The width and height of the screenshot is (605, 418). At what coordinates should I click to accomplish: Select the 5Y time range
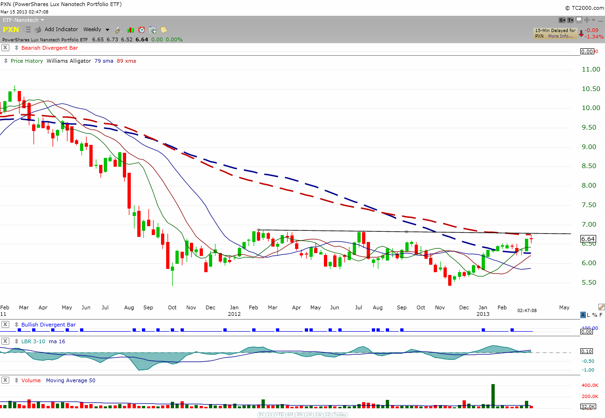pyautogui.click(x=262, y=415)
